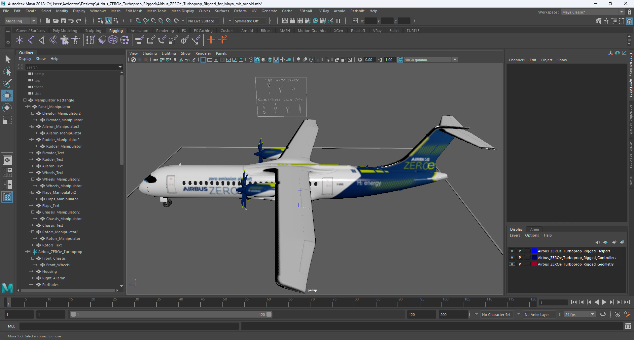Click the playback range slider bar
The image size is (634, 340).
[x=171, y=315]
